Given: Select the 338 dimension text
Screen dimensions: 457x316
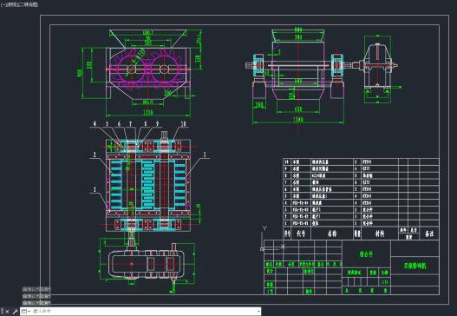Looking at the screenshot, I should (198, 59).
